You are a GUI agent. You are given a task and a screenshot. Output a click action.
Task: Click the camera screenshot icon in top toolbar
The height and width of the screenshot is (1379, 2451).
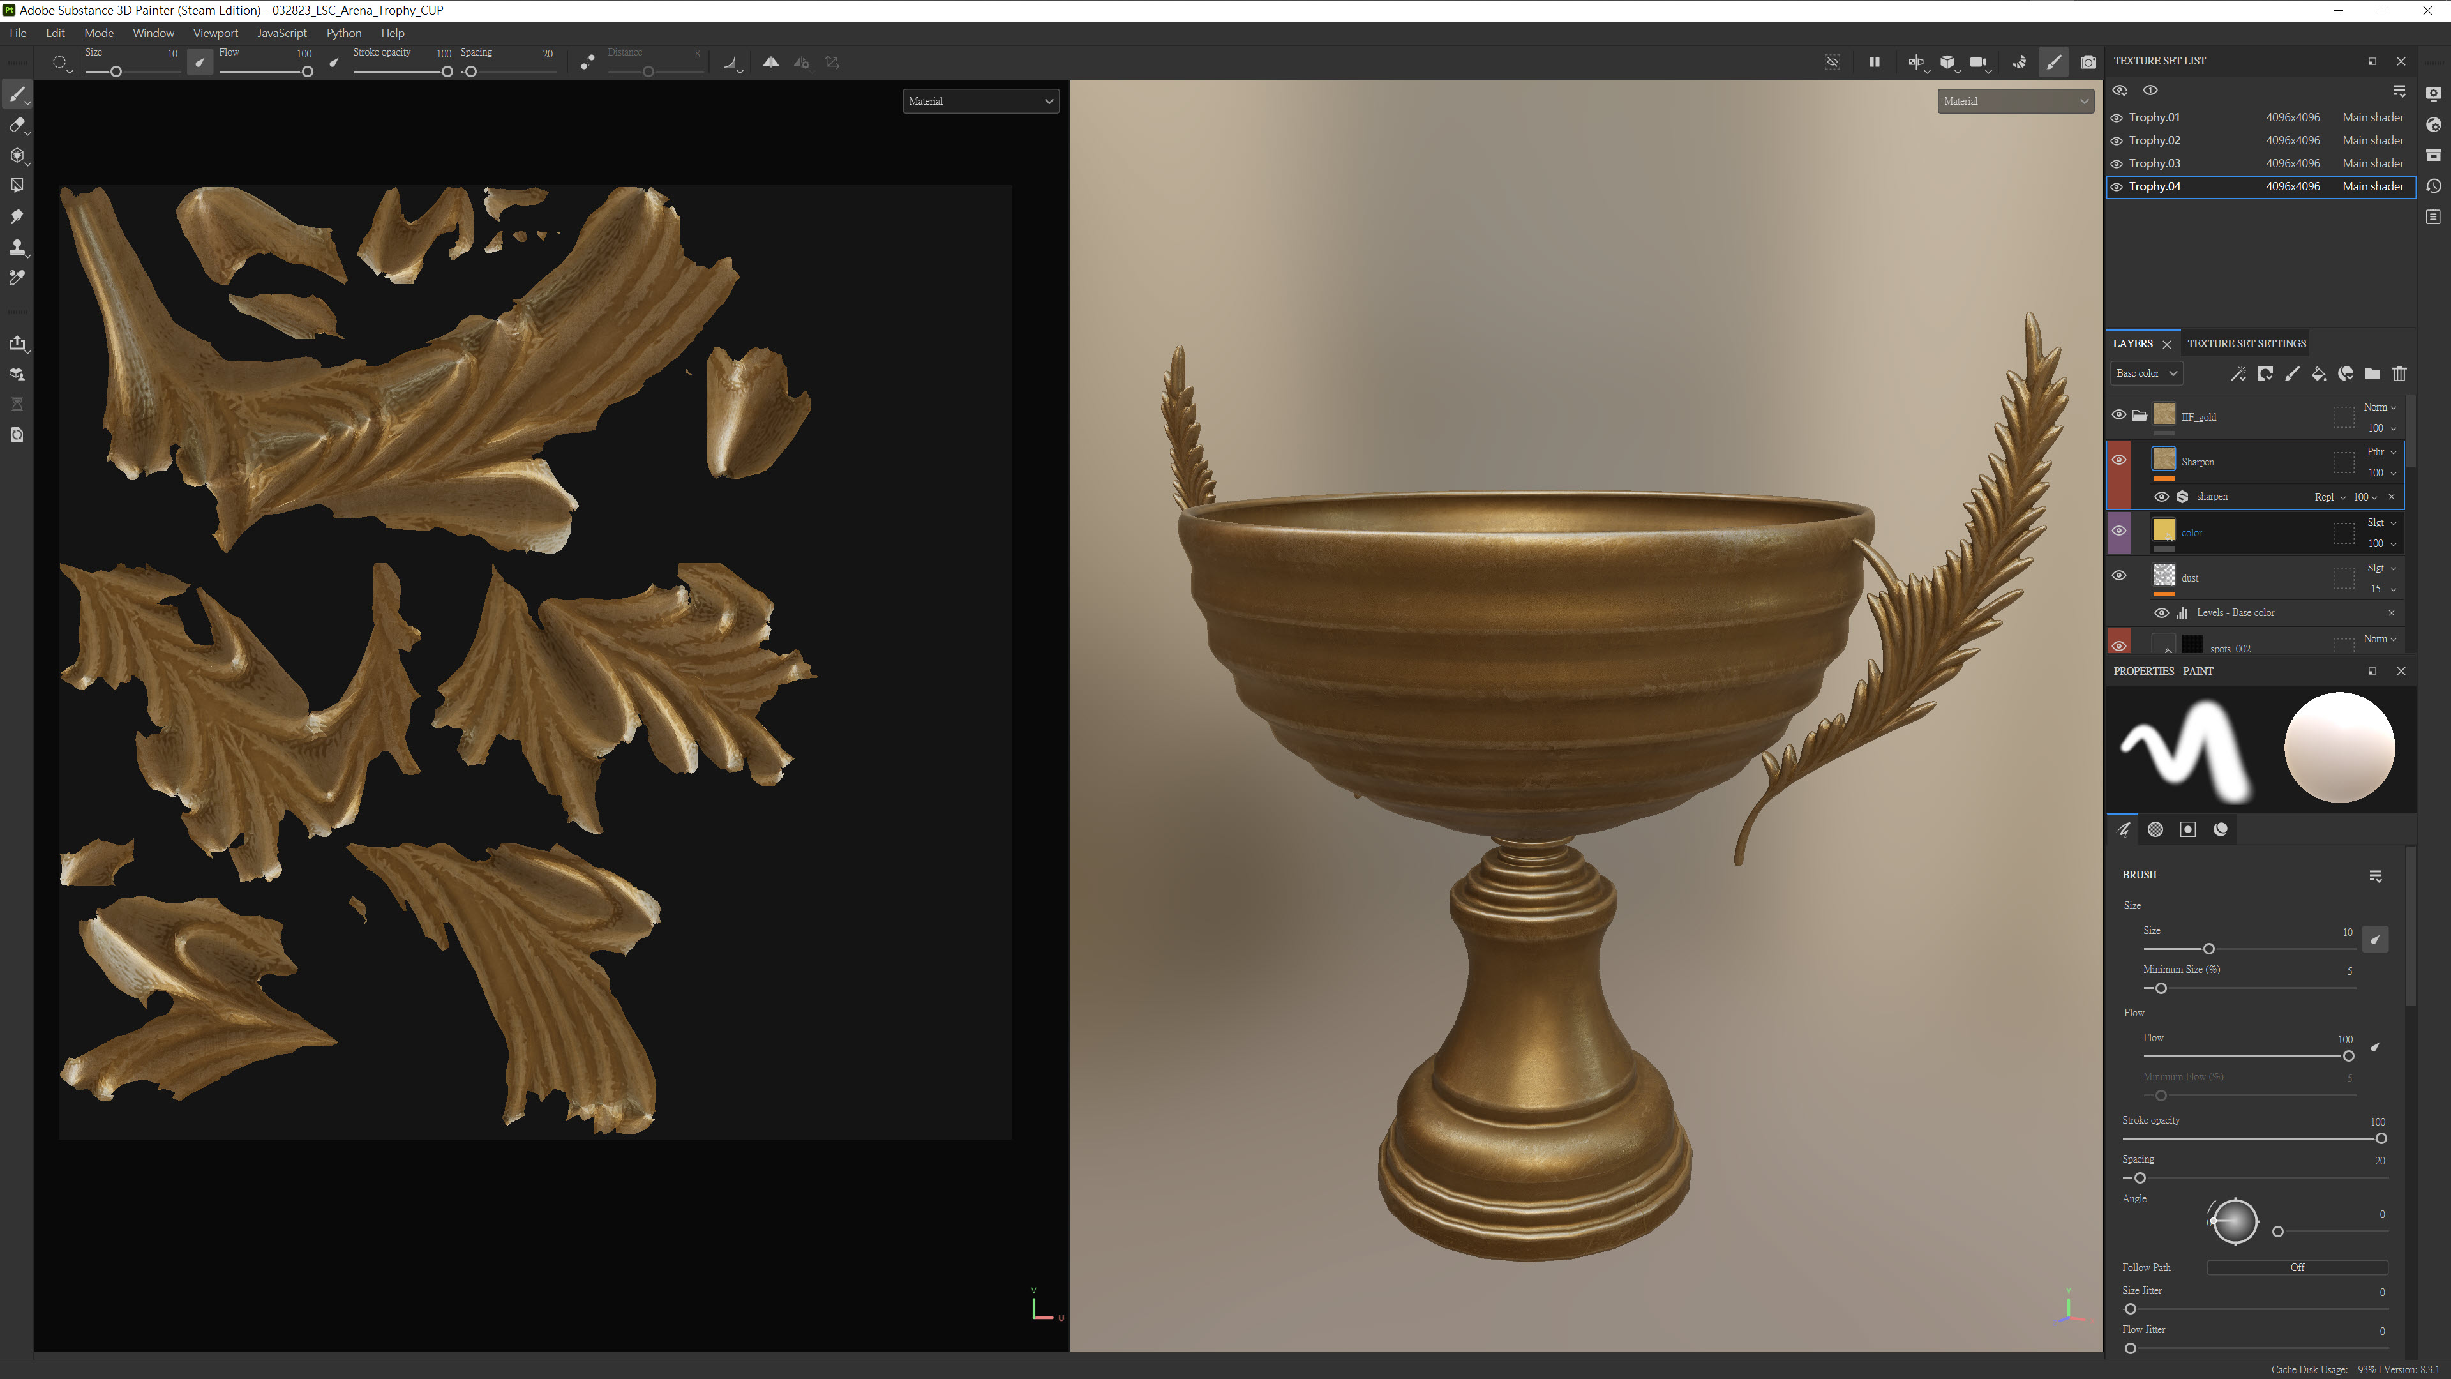point(2088,63)
